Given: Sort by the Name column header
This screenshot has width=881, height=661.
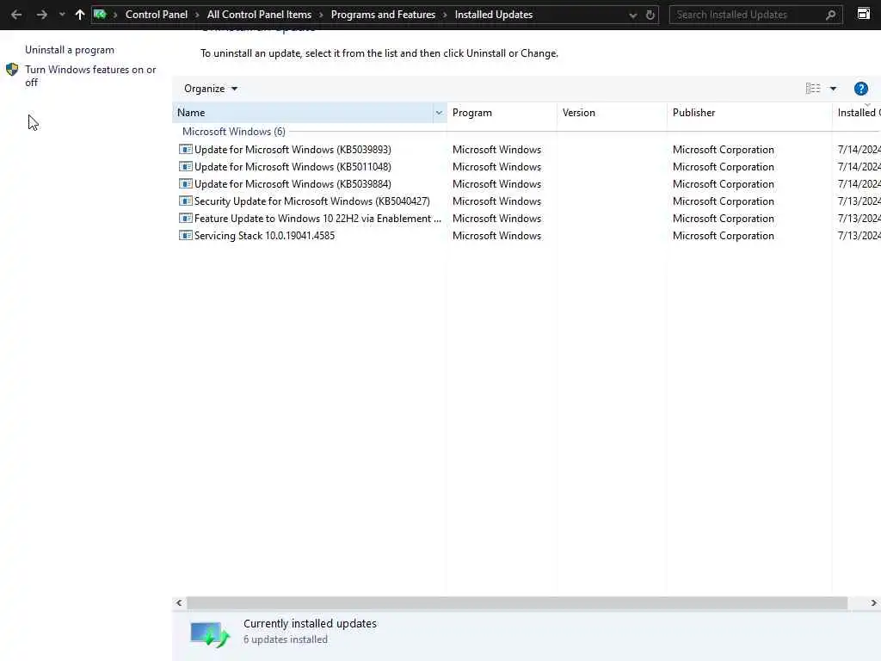Looking at the screenshot, I should click(304, 113).
